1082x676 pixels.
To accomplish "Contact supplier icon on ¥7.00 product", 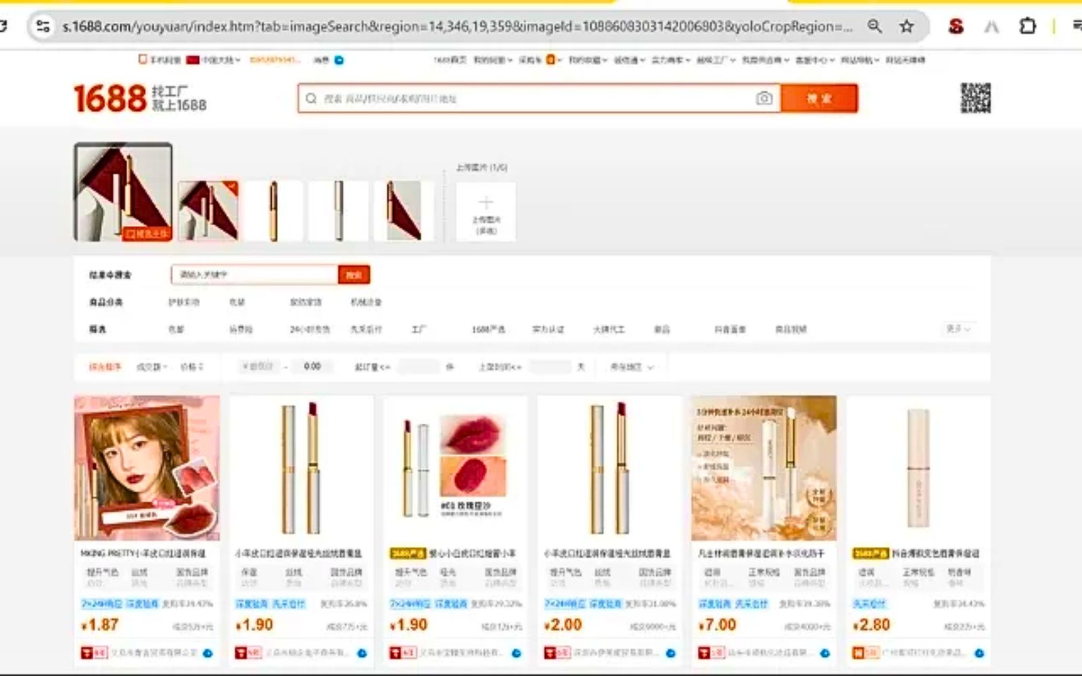I will [x=825, y=653].
